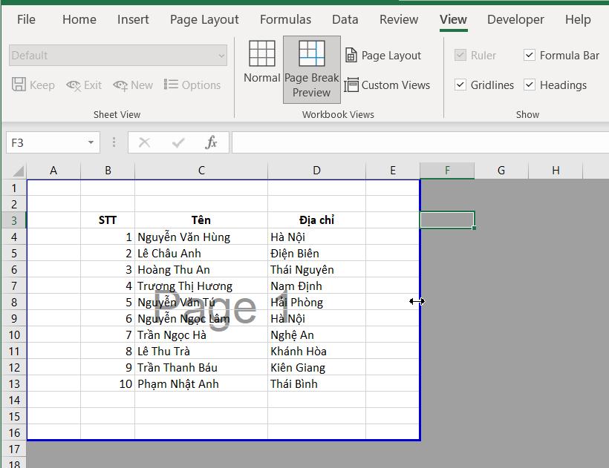Select column H header
Viewport: 609px width, 468px height.
pos(556,171)
